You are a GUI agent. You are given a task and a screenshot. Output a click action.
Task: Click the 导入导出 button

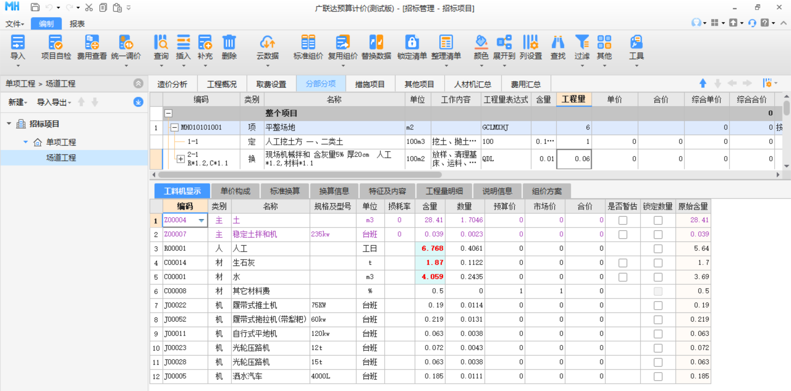click(54, 102)
